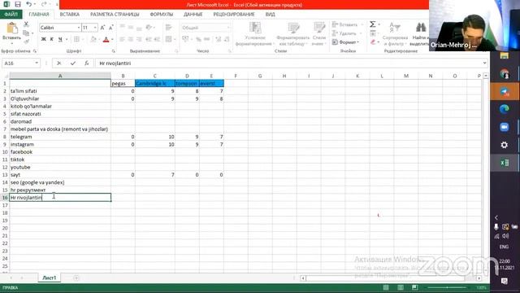
Task: Open the Общий number format combo box
Action: [x=206, y=28]
